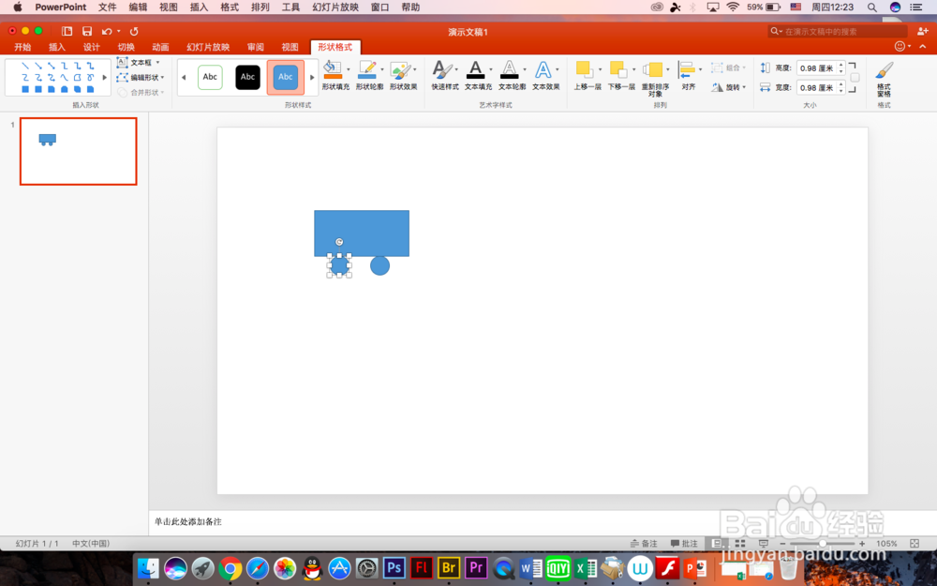Increase height (高度) with stepper up
Viewport: 937px width, 586px height.
tap(840, 66)
